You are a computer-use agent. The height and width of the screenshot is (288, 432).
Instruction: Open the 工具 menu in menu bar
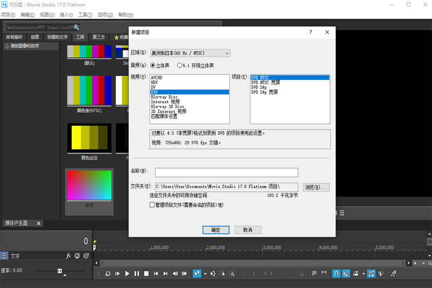[85, 15]
